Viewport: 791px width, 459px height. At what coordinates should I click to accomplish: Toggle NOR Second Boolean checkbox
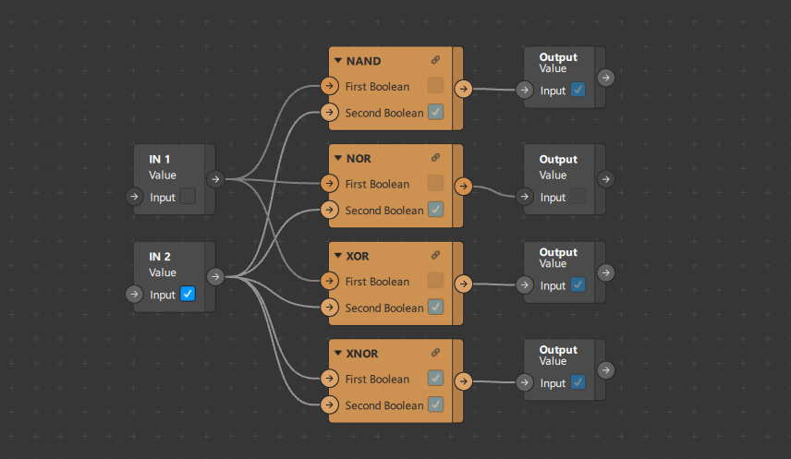435,209
